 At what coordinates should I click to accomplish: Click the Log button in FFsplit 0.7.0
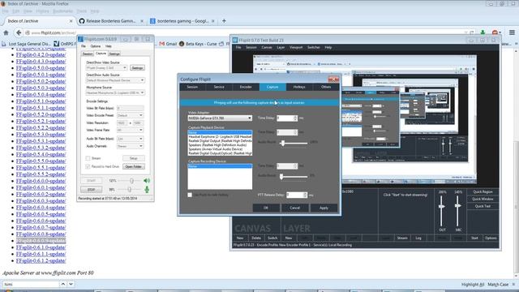tap(418, 238)
